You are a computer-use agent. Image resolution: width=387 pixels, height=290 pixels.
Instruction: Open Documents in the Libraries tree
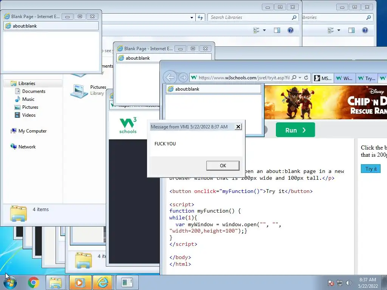pos(34,91)
